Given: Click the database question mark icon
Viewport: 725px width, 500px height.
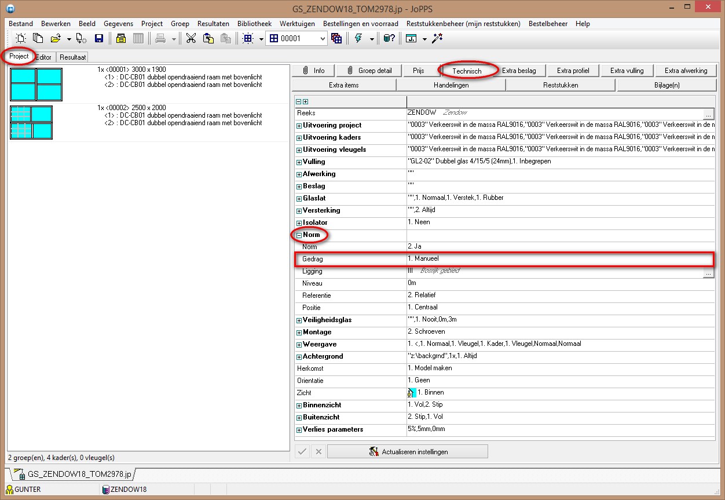Looking at the screenshot, I should 389,39.
